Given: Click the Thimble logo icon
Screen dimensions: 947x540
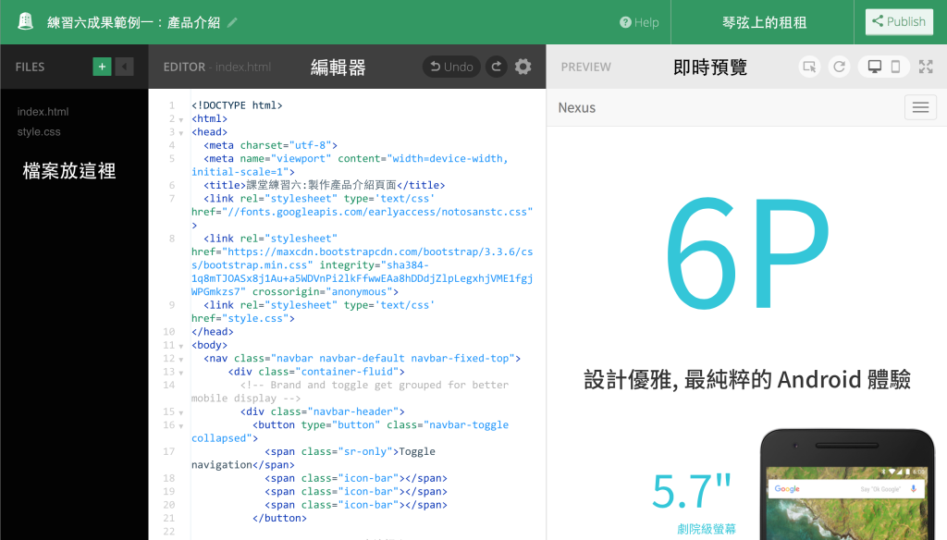Looking at the screenshot, I should pyautogui.click(x=25, y=22).
